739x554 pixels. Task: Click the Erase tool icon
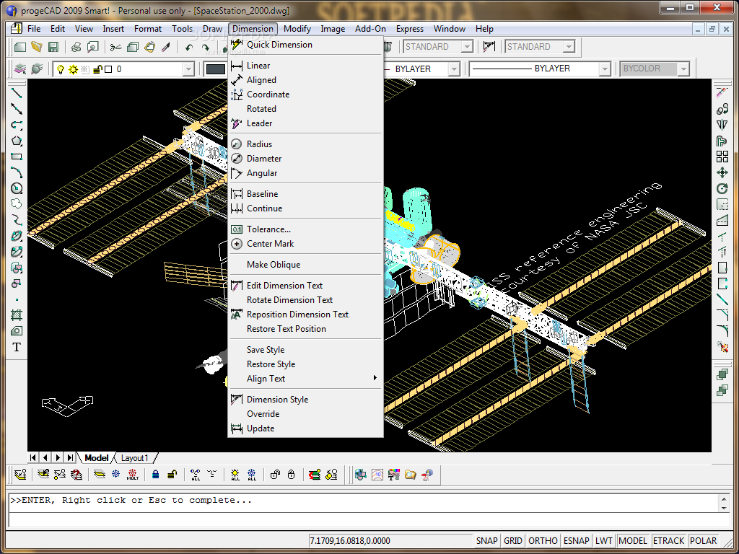[x=722, y=93]
